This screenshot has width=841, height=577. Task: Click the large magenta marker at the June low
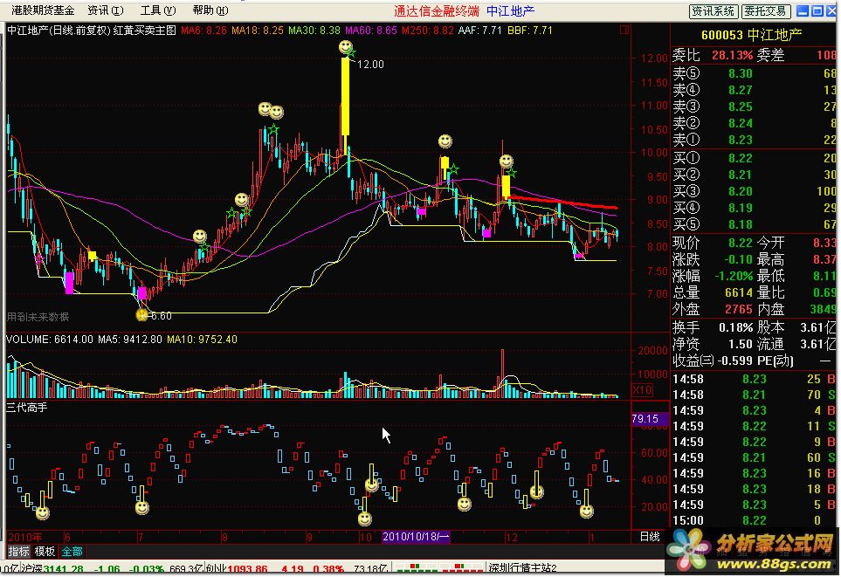[x=69, y=283]
